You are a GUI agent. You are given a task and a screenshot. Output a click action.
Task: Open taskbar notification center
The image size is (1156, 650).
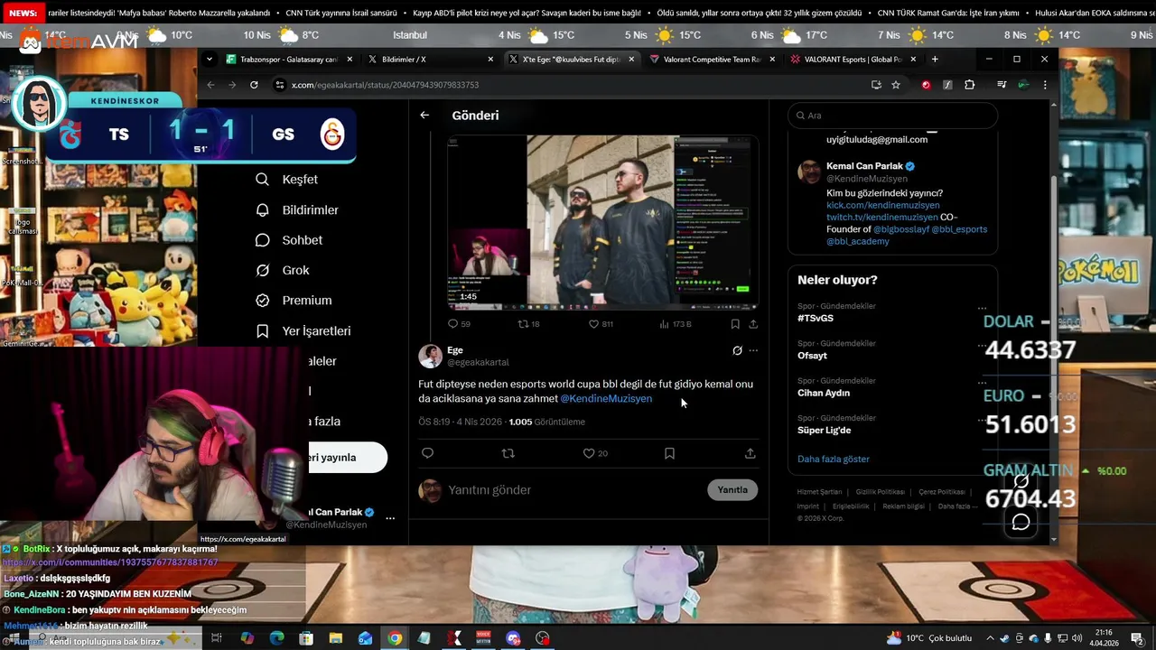(1137, 638)
